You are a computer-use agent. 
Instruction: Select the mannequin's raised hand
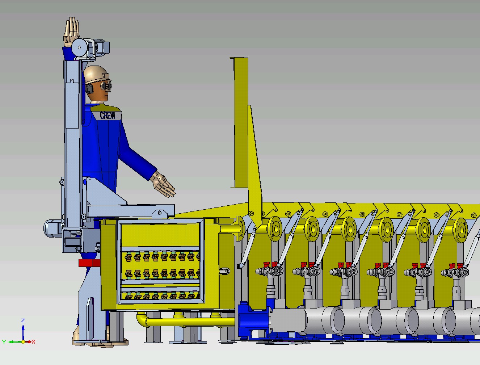tap(72, 31)
